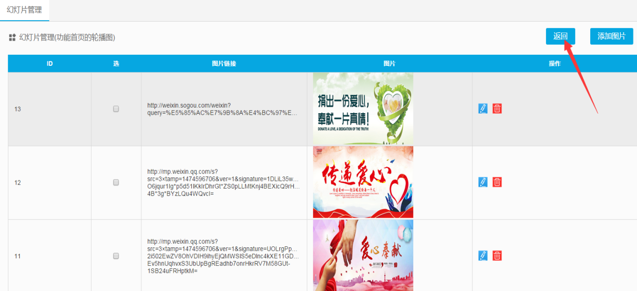Select the 爱心奉献 hands banner thumbnail
637x291 pixels.
click(x=363, y=255)
